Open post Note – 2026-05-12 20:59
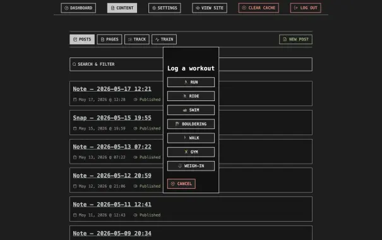 [x=112, y=176]
